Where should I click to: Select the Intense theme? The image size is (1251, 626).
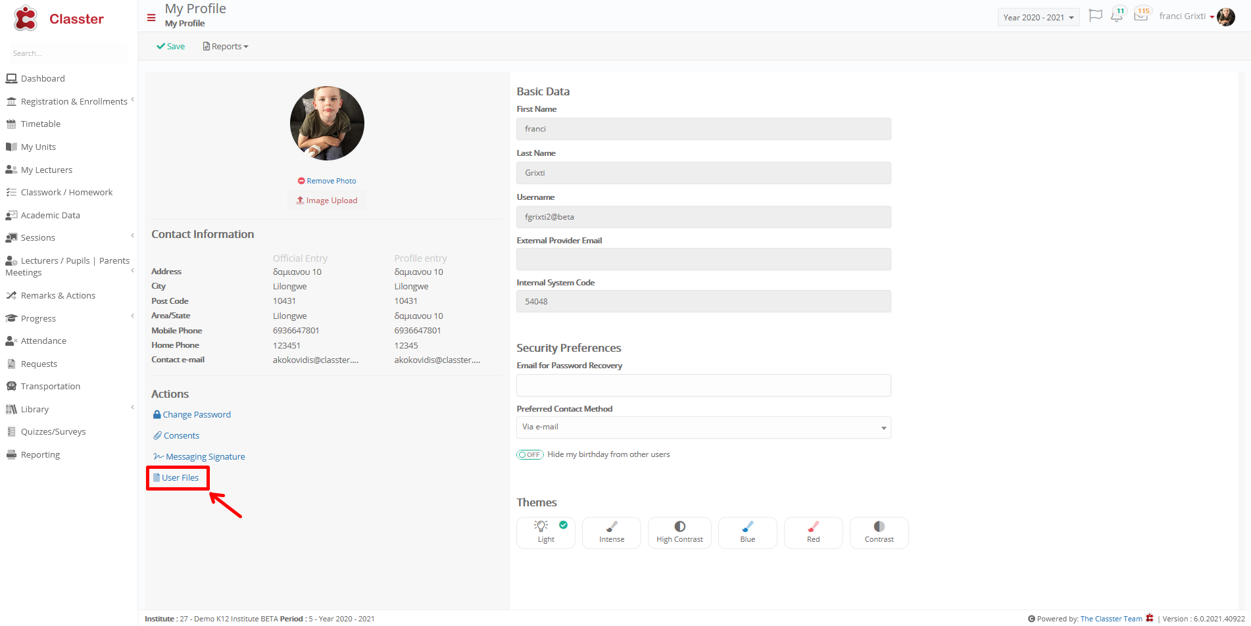click(x=612, y=533)
